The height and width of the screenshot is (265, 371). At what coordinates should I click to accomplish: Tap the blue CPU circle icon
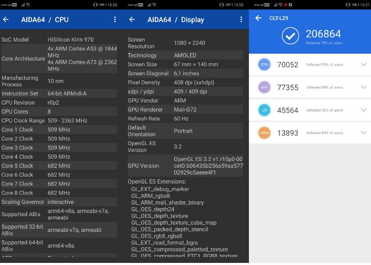click(264, 65)
